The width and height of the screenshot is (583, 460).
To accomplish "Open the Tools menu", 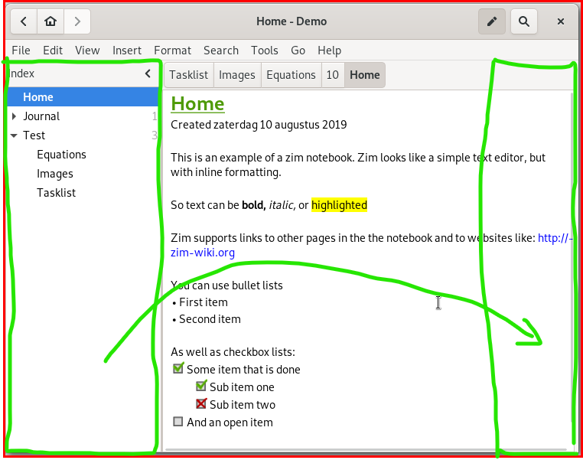I will pyautogui.click(x=265, y=51).
